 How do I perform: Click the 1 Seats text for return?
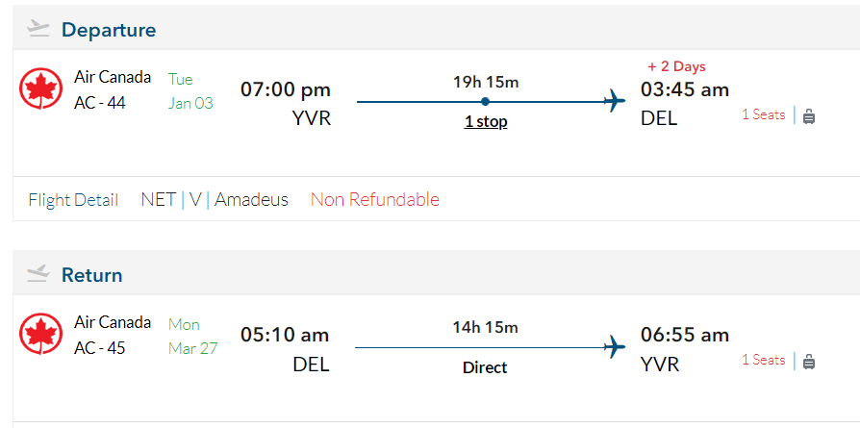[x=763, y=360]
